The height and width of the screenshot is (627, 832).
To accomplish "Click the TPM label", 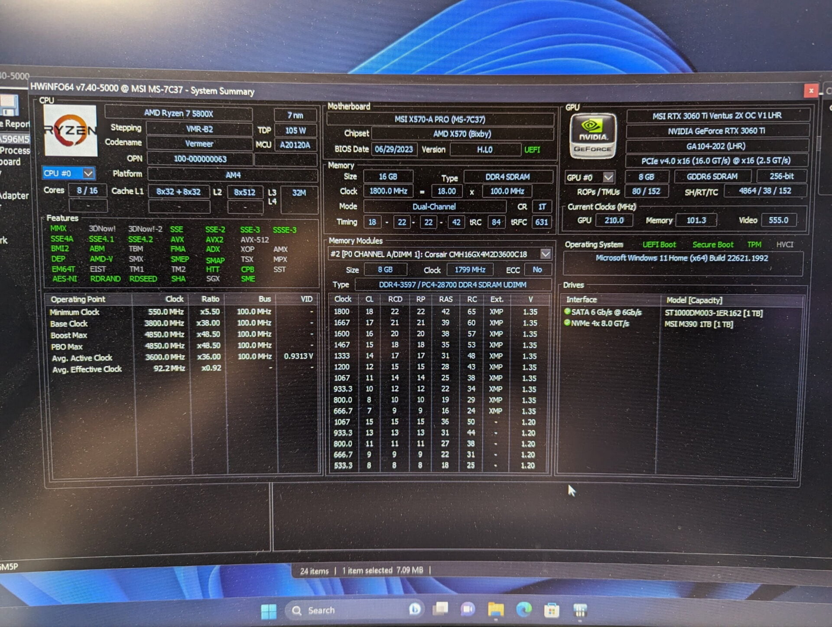I will click(x=754, y=245).
